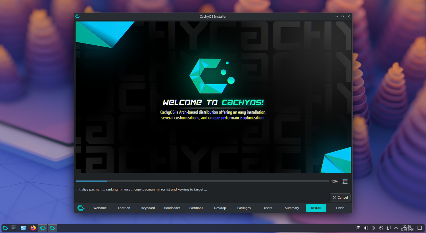The height and width of the screenshot is (233, 426).
Task: Click the show desktop button in the taskbar
Action: click(420, 228)
